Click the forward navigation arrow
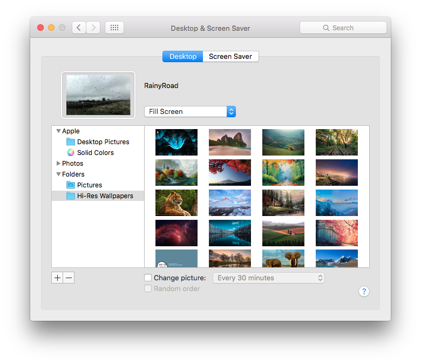421x364 pixels. tap(93, 28)
